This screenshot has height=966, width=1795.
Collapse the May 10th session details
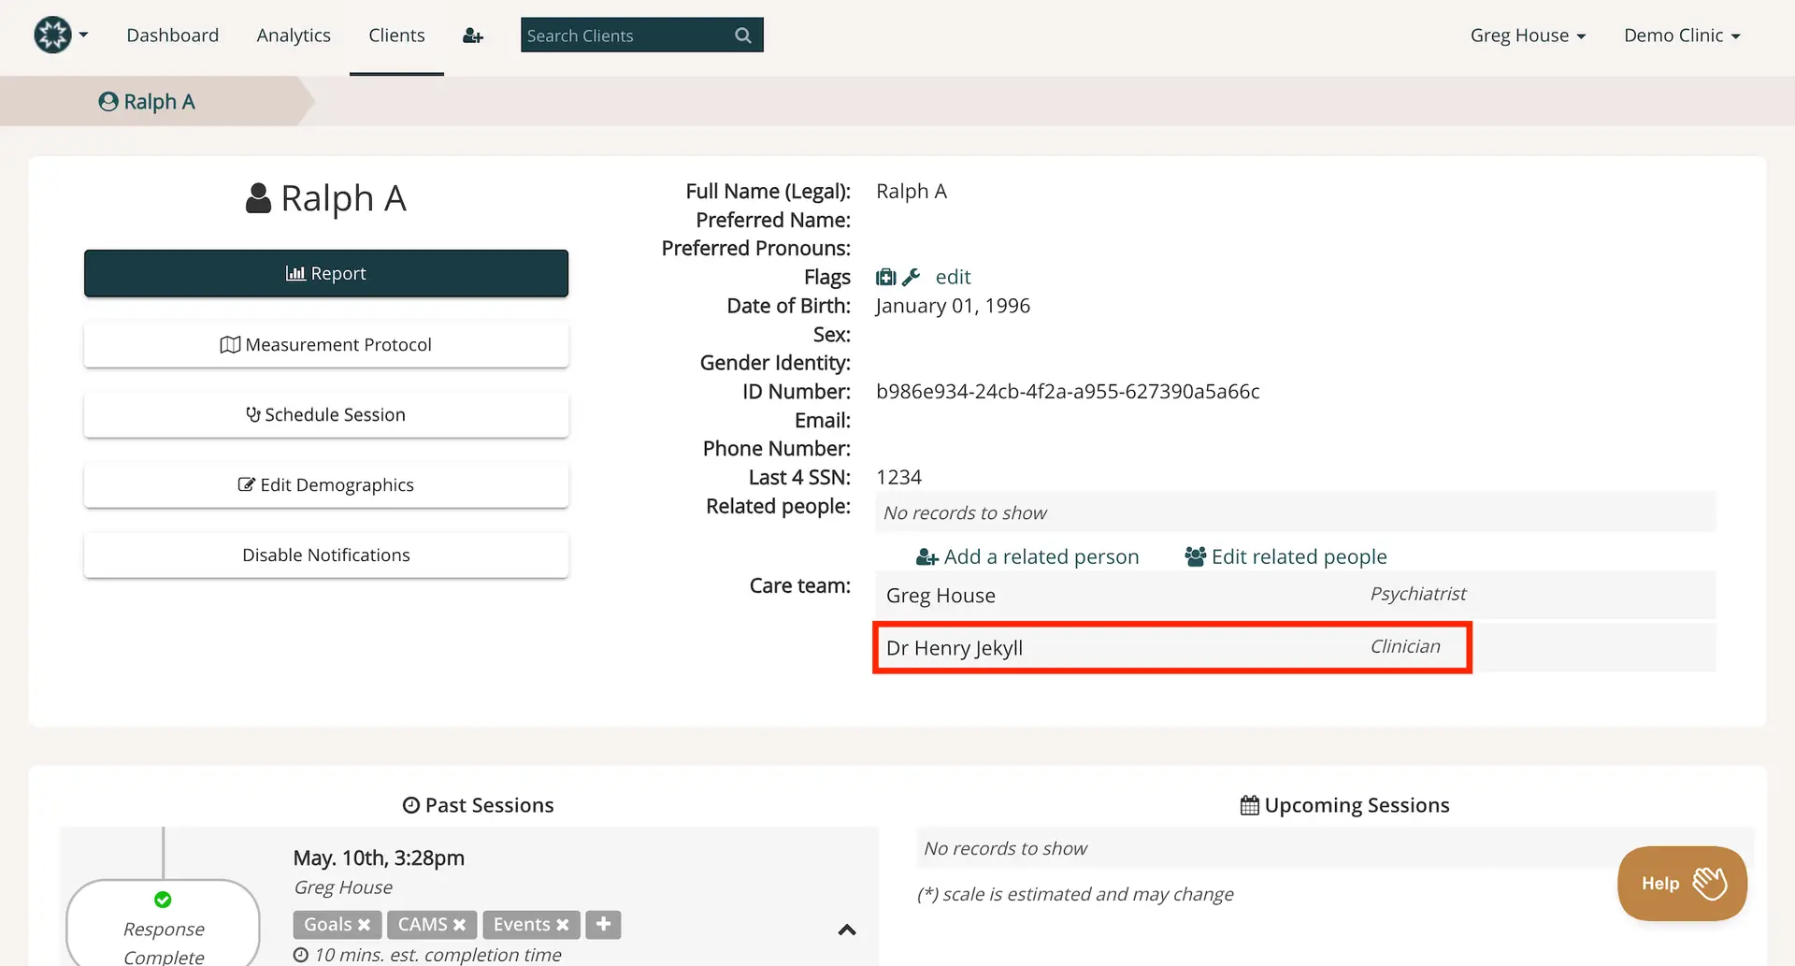tap(847, 930)
